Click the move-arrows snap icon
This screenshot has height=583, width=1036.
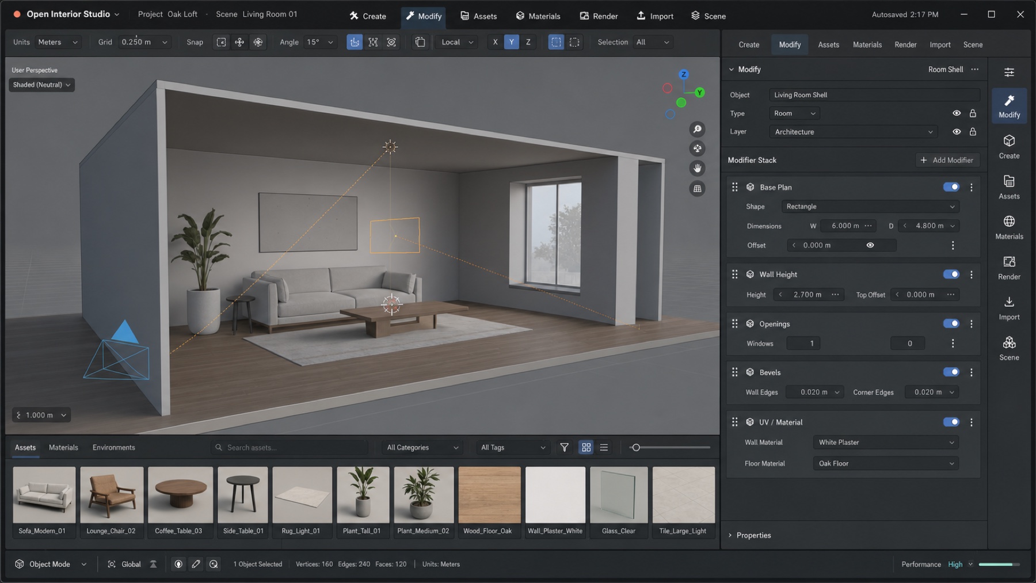[x=239, y=42]
